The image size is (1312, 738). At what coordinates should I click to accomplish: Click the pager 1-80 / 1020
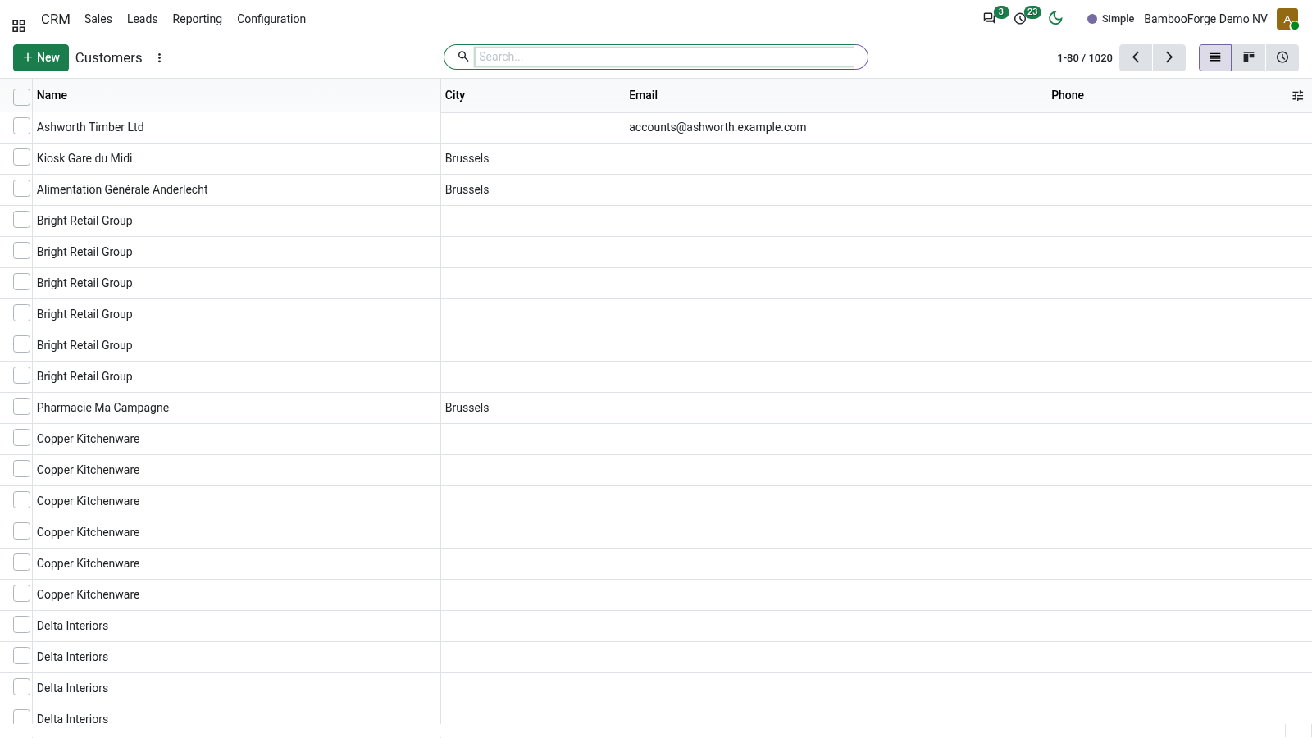(x=1084, y=57)
